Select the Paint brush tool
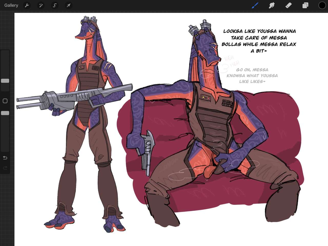Image resolution: width=328 pixels, height=246 pixels. pos(255,5)
